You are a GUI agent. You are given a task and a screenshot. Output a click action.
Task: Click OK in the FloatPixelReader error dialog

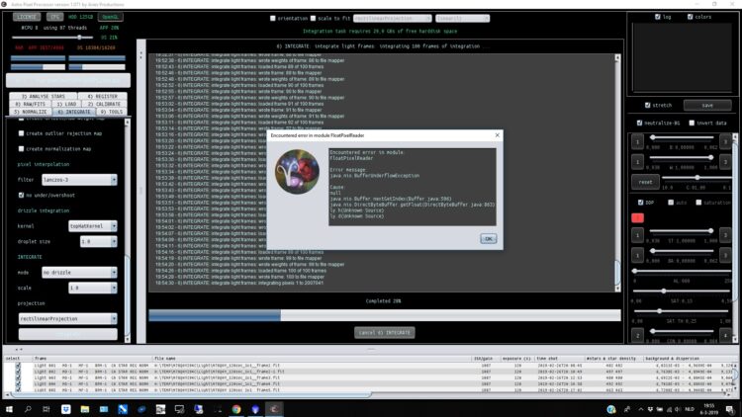489,239
